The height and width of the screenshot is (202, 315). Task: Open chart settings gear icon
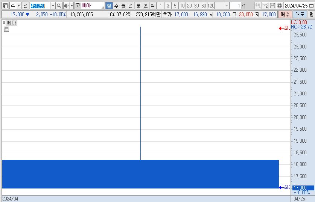pyautogui.click(x=280, y=6)
